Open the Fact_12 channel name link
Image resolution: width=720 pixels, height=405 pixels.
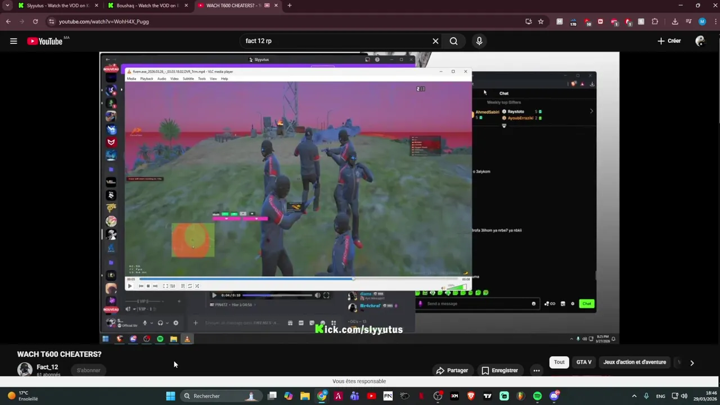click(47, 367)
